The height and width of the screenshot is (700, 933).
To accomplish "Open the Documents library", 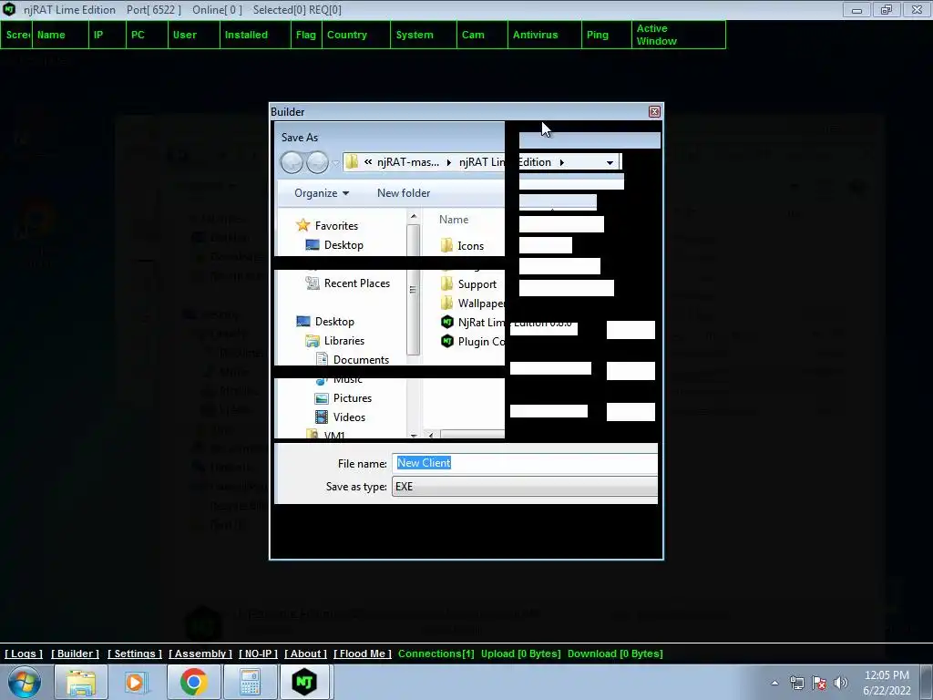I will click(353, 359).
